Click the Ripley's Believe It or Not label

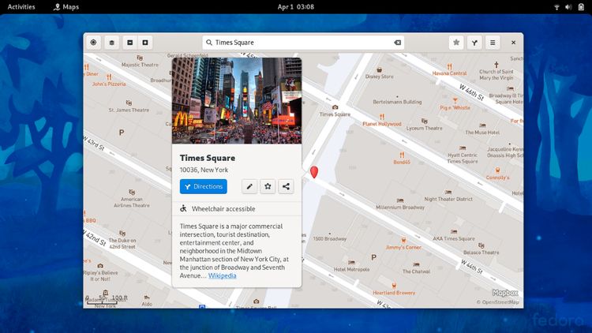click(x=100, y=275)
